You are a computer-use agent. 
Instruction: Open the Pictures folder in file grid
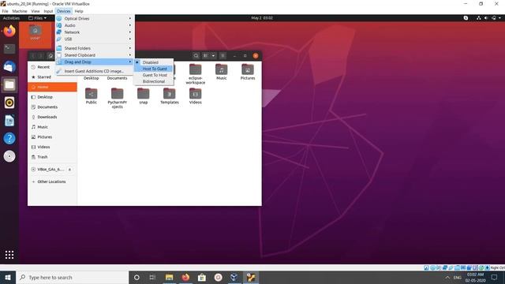tap(247, 72)
